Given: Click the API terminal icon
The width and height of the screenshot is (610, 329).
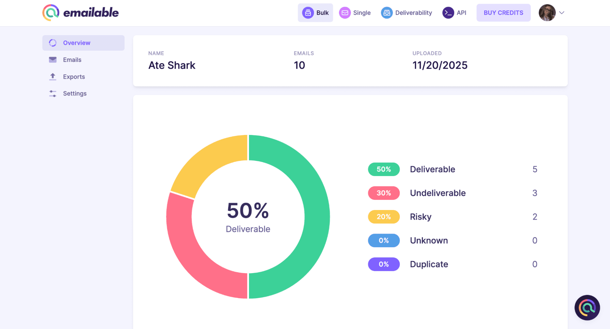Looking at the screenshot, I should click(448, 13).
